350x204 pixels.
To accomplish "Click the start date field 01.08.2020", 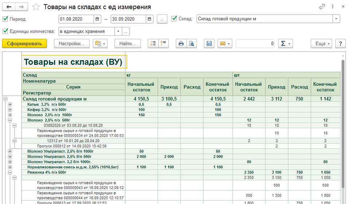I will [76, 19].
